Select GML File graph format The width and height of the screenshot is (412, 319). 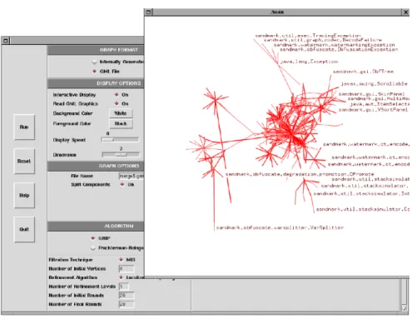[95, 72]
